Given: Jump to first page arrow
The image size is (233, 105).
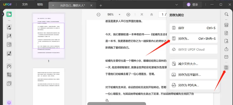Looking at the screenshot, I should 142,15.
